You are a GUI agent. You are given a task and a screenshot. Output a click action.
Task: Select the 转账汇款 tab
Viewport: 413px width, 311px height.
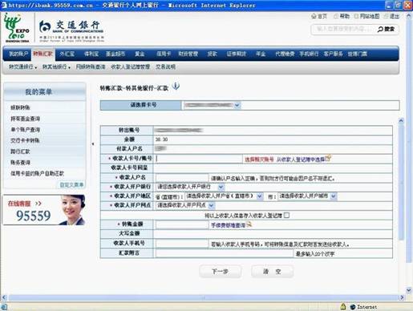(x=43, y=54)
